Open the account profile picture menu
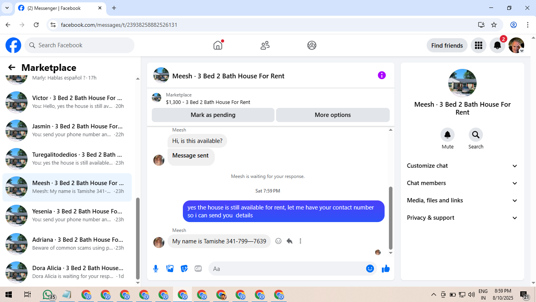536x302 pixels. point(516,45)
